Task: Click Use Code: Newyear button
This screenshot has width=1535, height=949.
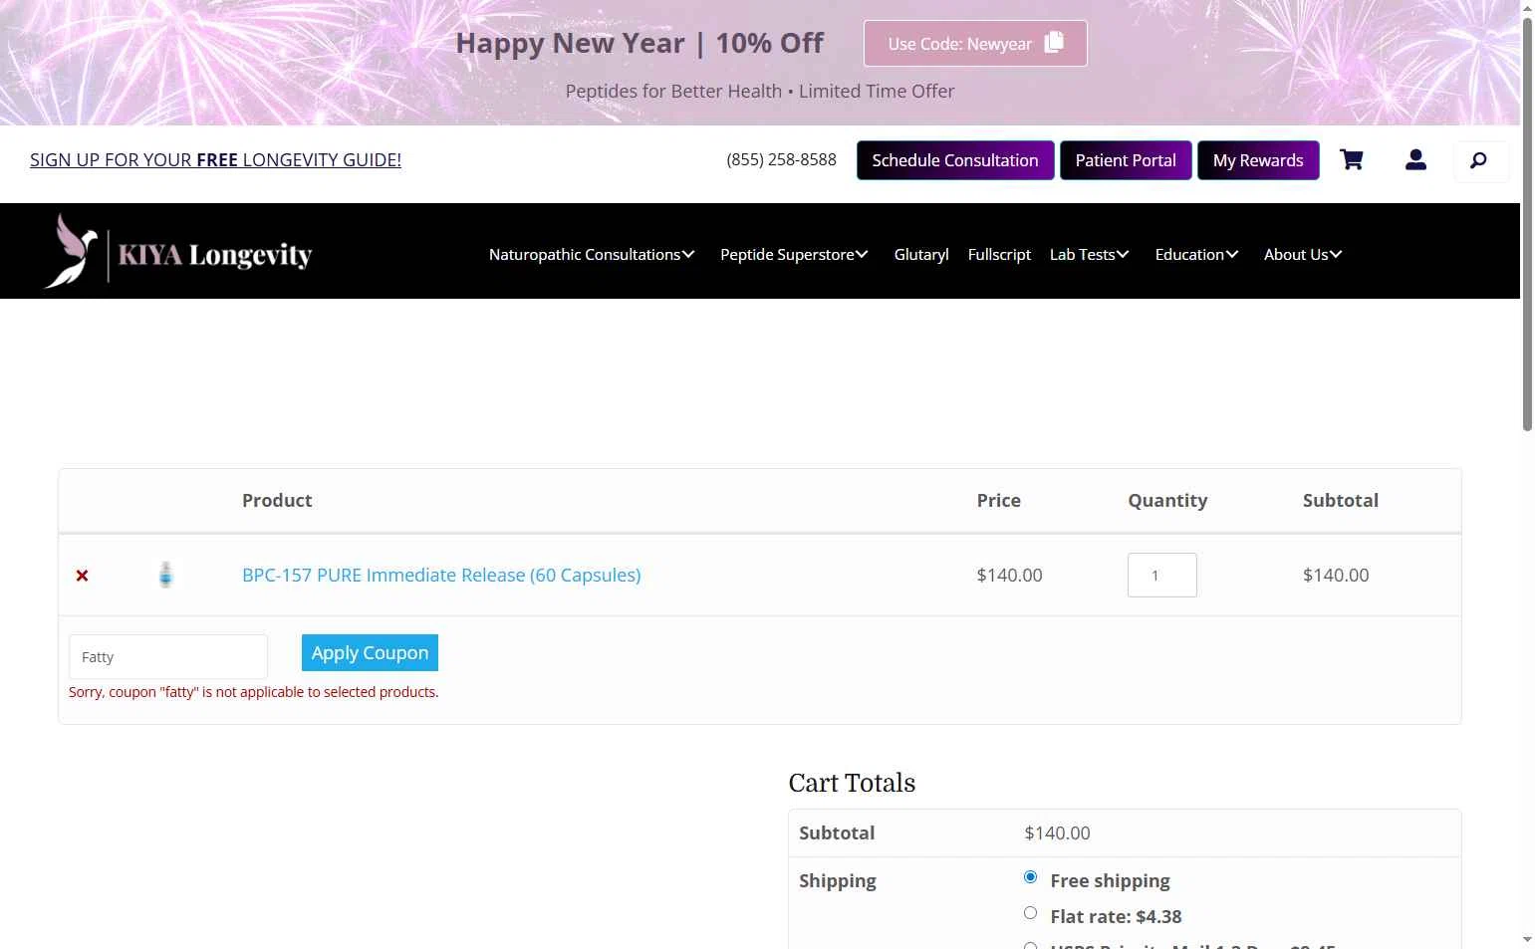Action: pos(975,44)
